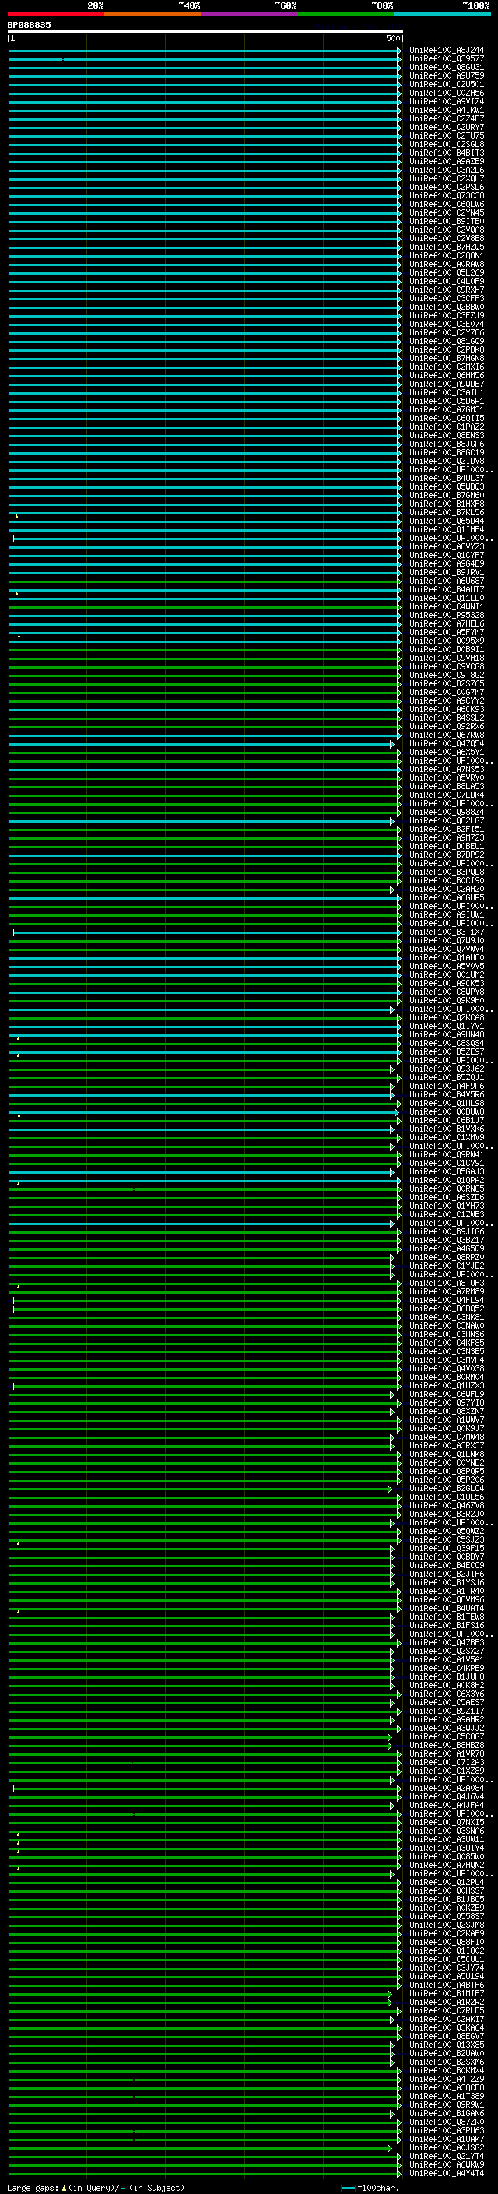498x2194 pixels.
Task: Select label UniRef100_Q65D44
Action: tap(447, 521)
